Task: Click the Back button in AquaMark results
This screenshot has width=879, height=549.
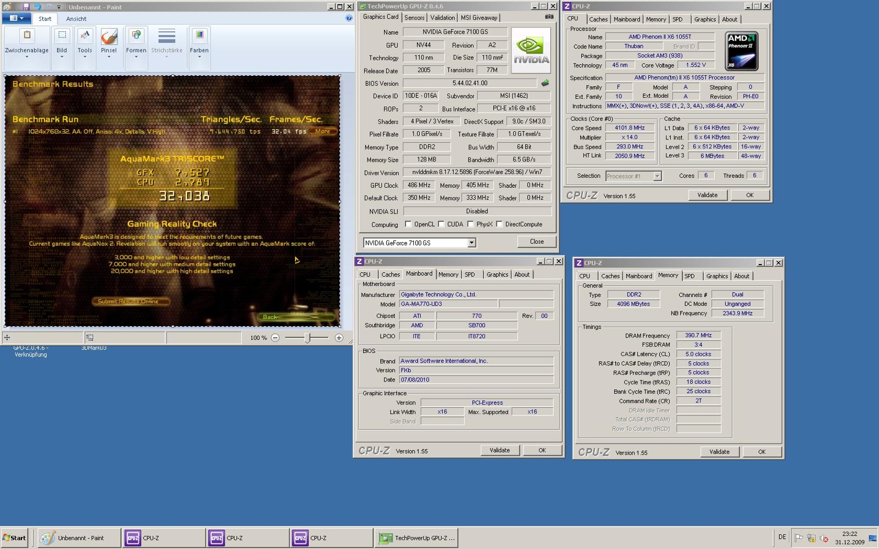Action: click(x=297, y=317)
